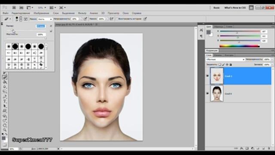275x155 pixels.
Task: Open CS Live icon in application bar
Action: [251, 8]
